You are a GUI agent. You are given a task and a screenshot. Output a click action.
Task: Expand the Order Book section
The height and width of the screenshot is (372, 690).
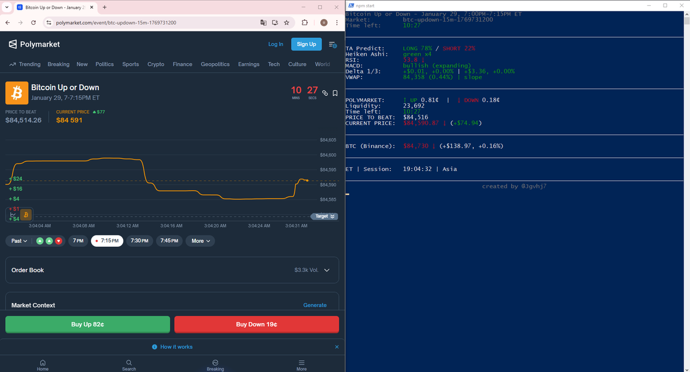tap(171, 270)
